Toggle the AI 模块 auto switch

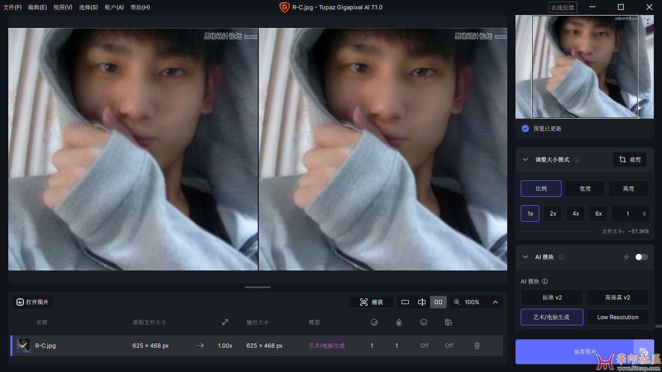tap(641, 257)
